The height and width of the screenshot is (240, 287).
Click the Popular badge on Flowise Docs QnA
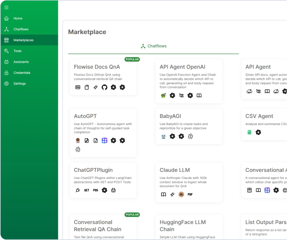pos(132,59)
